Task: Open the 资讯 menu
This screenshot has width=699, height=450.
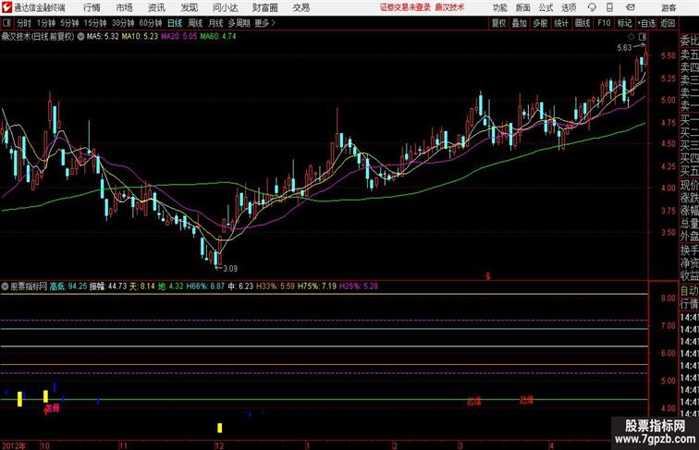Action: (x=156, y=7)
